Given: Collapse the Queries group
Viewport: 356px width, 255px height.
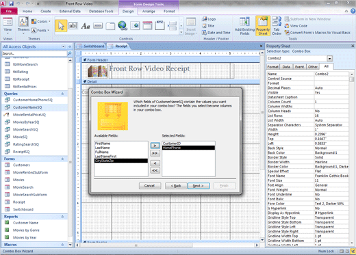Looking at the screenshot, I should [x=62, y=94].
